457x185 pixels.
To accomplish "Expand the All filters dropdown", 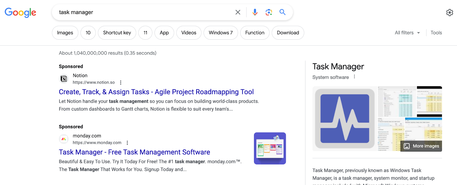I will coord(407,33).
